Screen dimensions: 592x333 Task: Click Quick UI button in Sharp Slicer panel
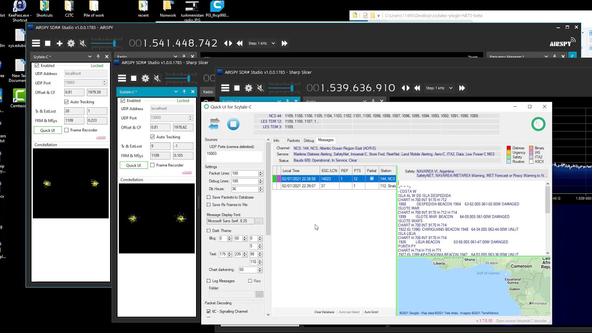(x=133, y=166)
